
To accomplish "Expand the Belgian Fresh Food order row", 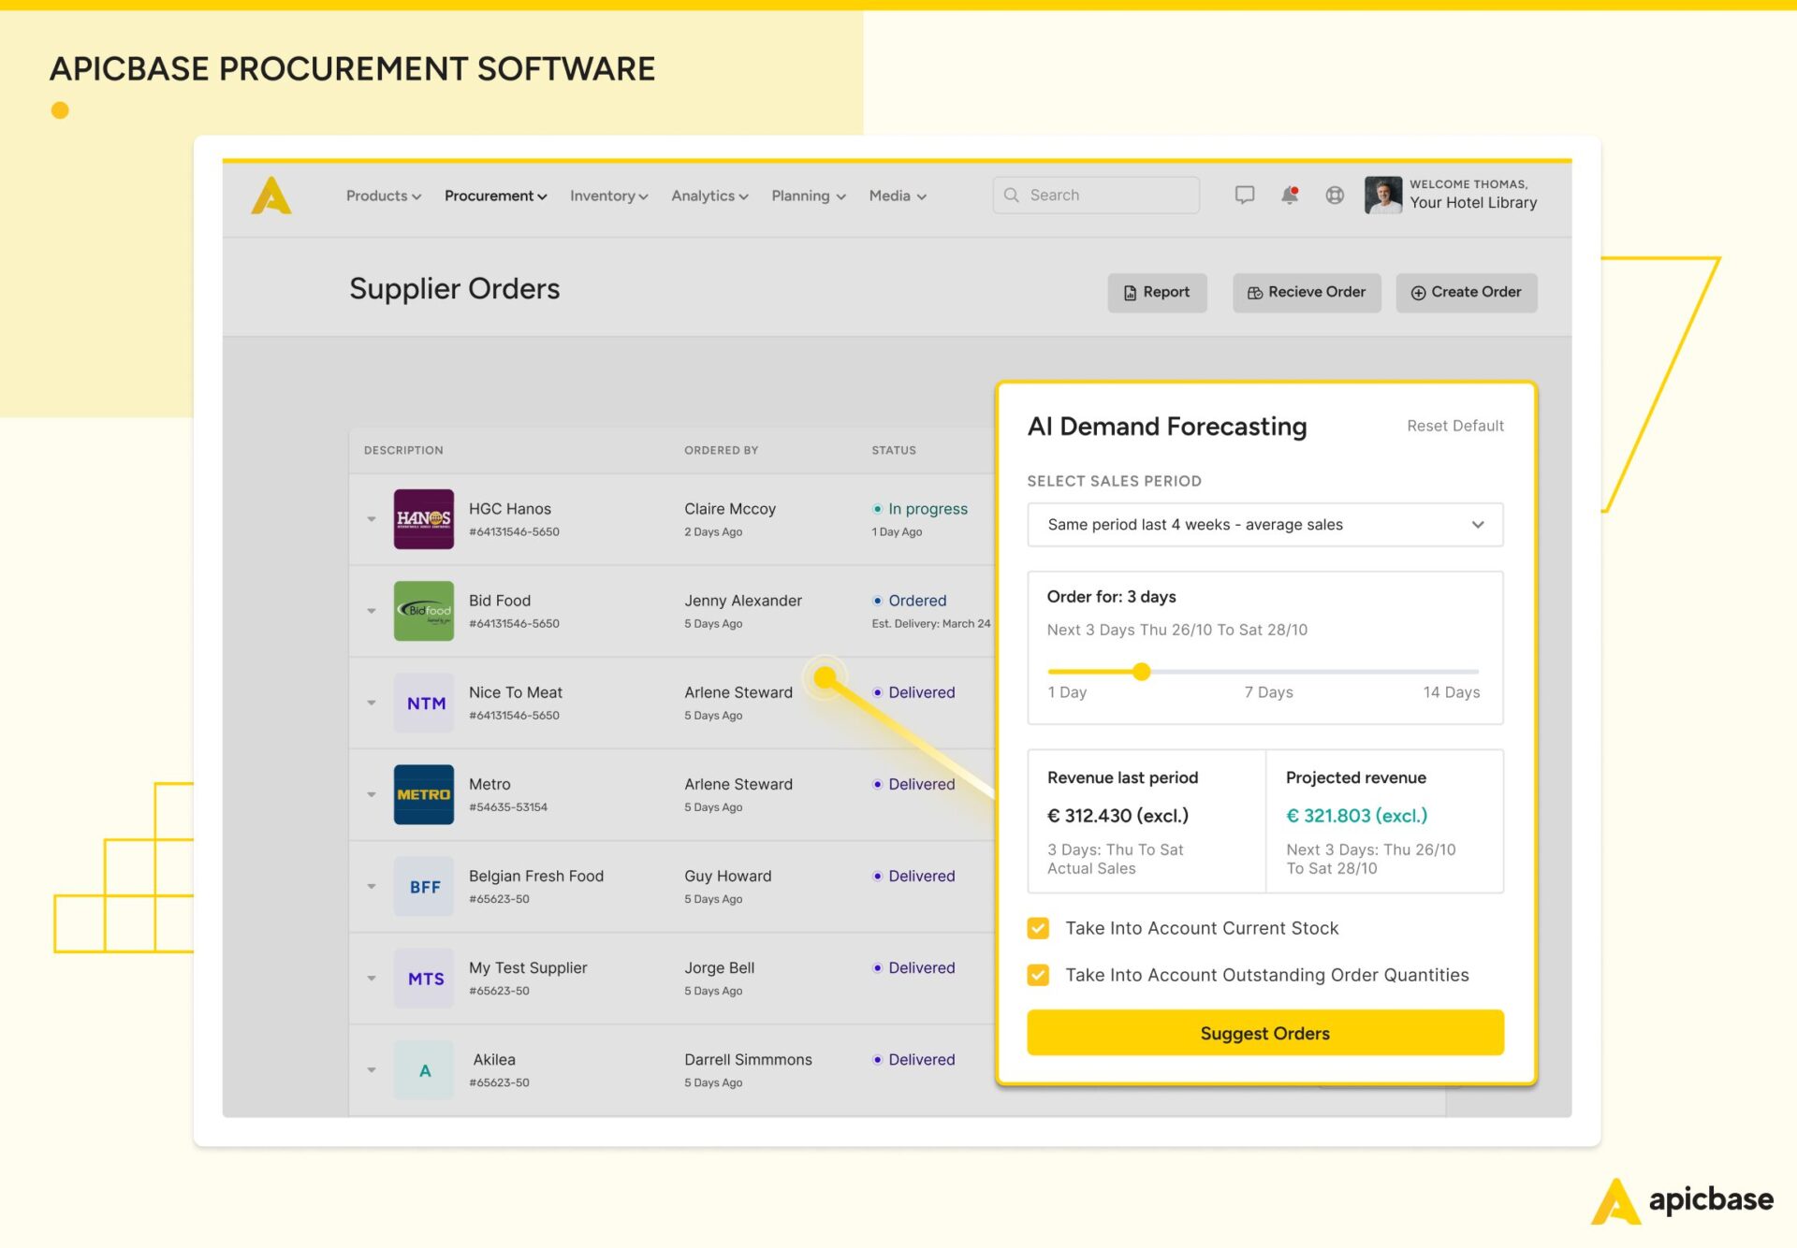I will pos(372,886).
